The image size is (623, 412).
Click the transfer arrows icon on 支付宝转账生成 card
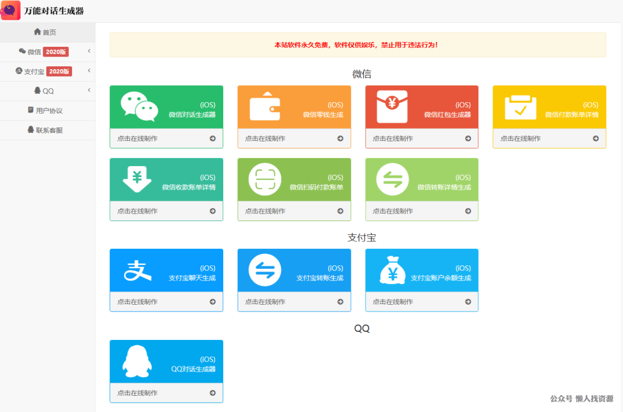click(x=265, y=270)
